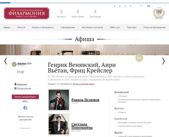The image size is (169, 137).
Task: Open the Контакты icon link
Action: [62, 12]
